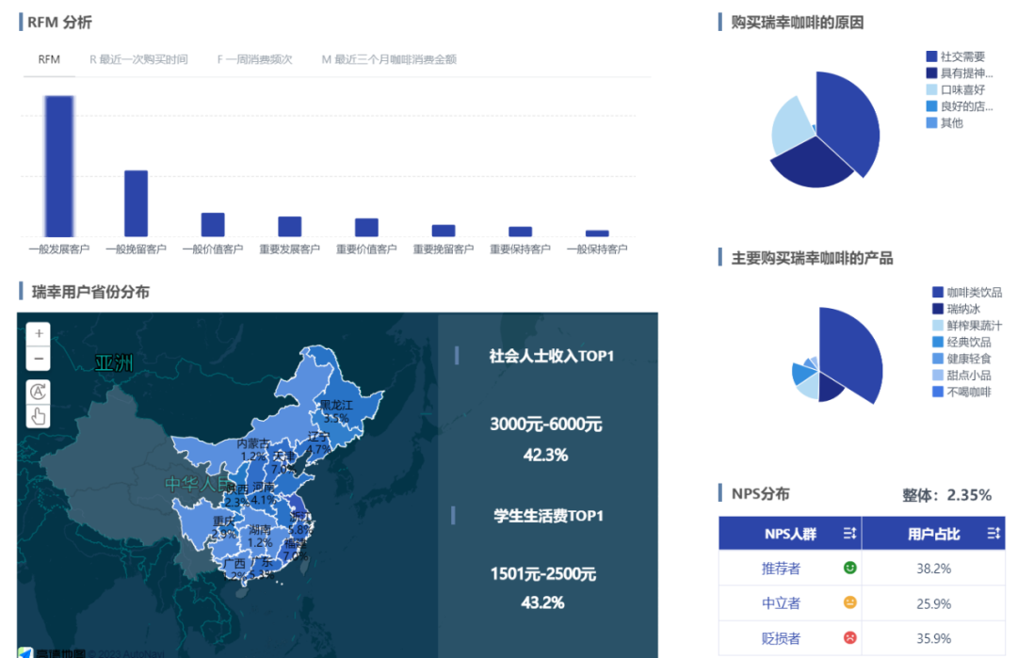Click 重庆 region on the map

tap(224, 528)
